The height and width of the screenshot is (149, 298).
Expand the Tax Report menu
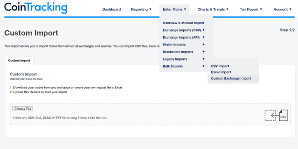251,9
